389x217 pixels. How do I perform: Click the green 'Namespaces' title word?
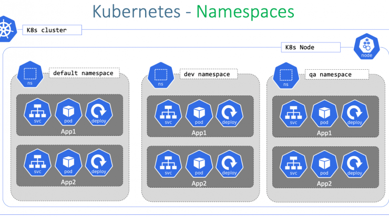pyautogui.click(x=245, y=13)
